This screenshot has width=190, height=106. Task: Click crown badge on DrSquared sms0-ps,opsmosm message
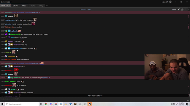[x=12, y=92]
